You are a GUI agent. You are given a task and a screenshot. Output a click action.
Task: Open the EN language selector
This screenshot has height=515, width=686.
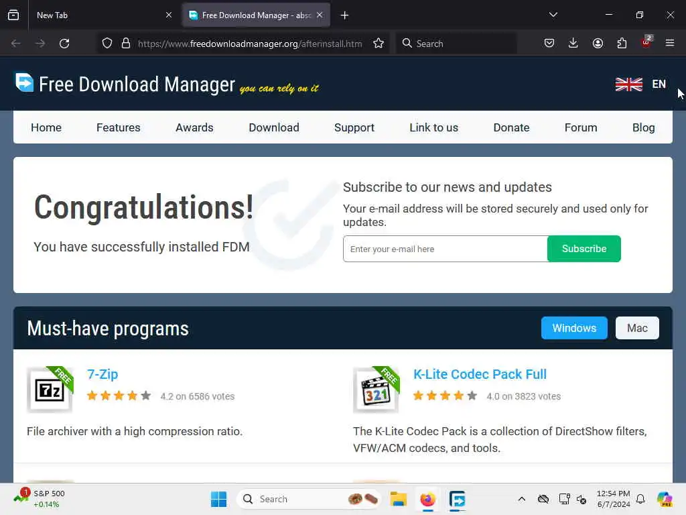tap(659, 84)
